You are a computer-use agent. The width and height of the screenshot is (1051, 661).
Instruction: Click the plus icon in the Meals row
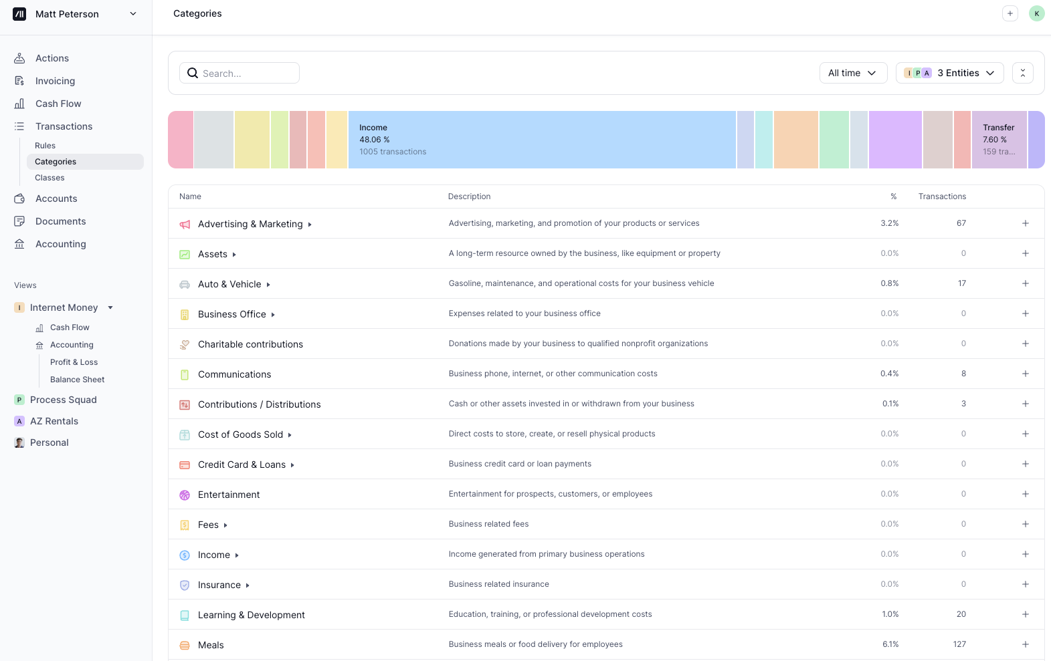click(x=1025, y=644)
